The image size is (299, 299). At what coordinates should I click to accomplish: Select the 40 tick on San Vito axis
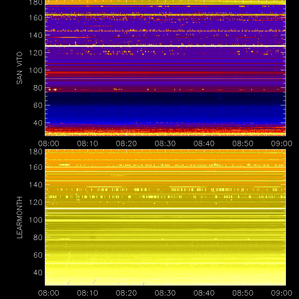click(38, 123)
